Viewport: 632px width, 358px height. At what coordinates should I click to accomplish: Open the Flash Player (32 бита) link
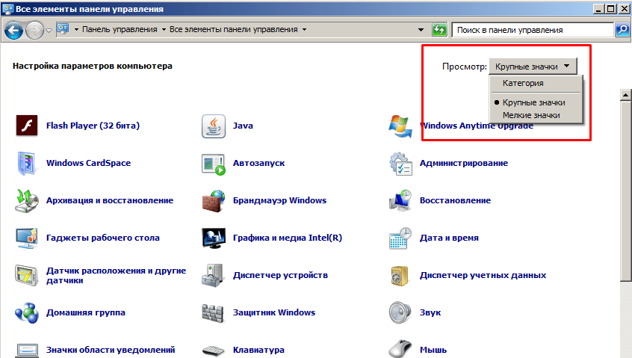coord(93,126)
